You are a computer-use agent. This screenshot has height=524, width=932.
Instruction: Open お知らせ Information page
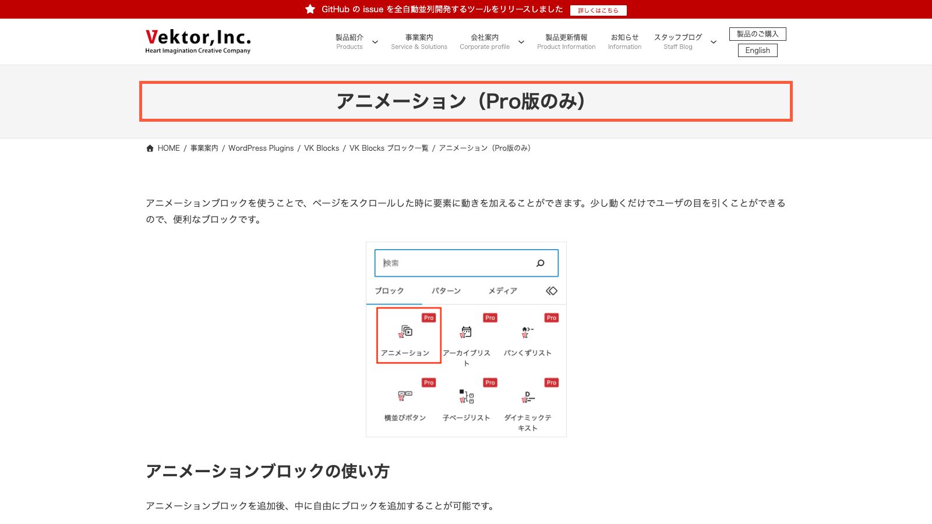[x=624, y=41]
